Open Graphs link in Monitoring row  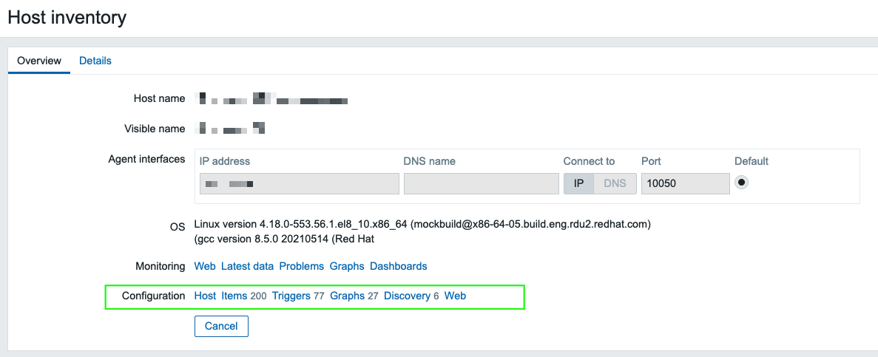point(347,266)
